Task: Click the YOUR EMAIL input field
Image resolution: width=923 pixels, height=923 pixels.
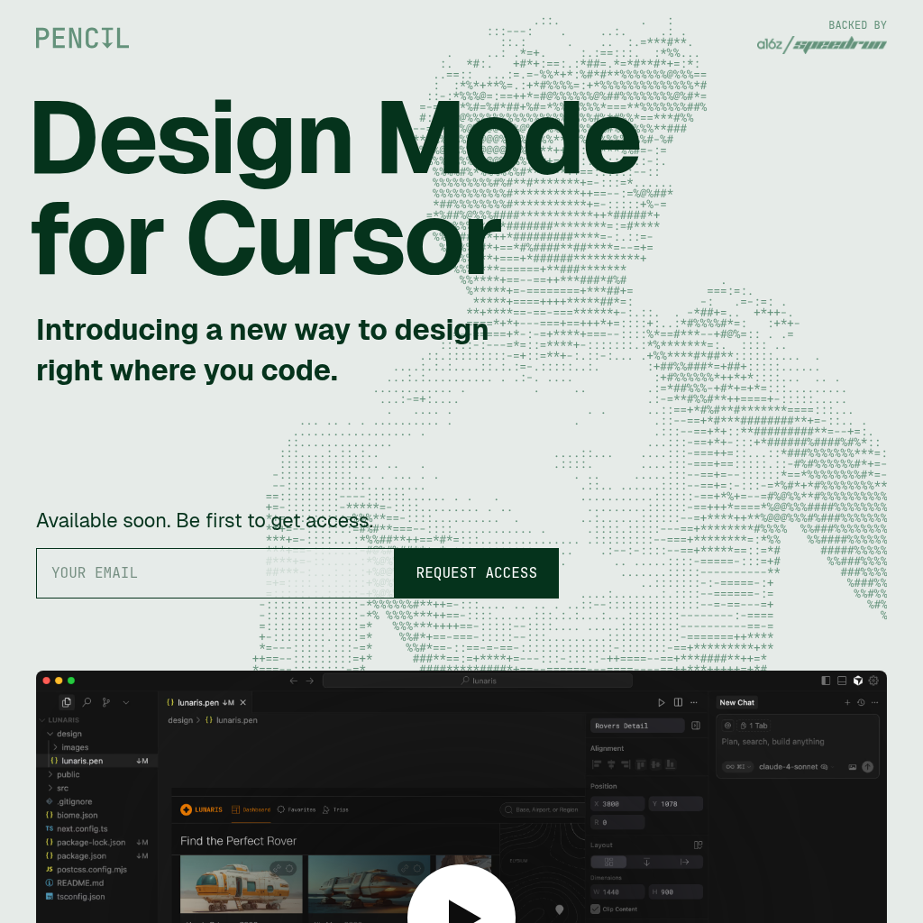Action: tap(215, 573)
